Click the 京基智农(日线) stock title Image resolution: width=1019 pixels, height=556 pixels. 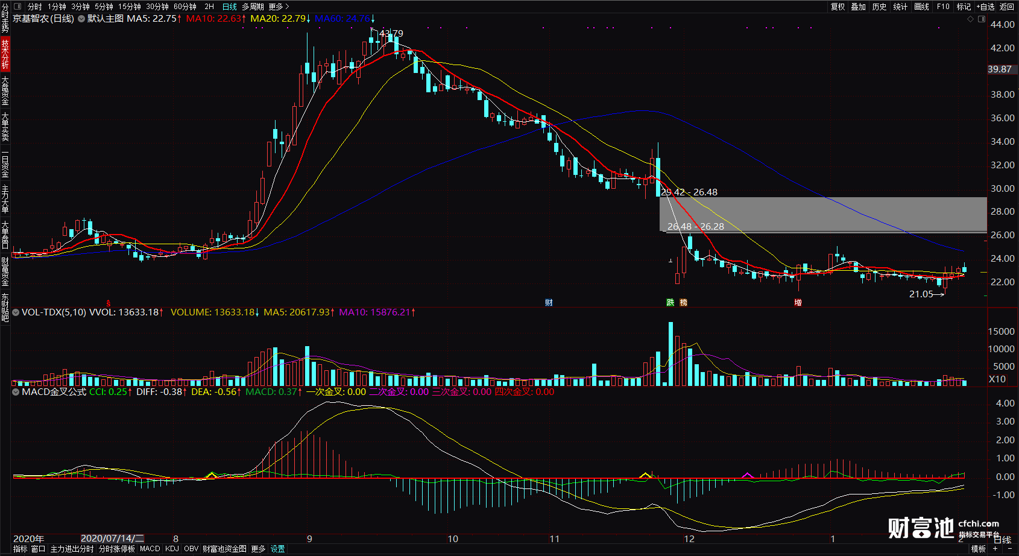43,19
